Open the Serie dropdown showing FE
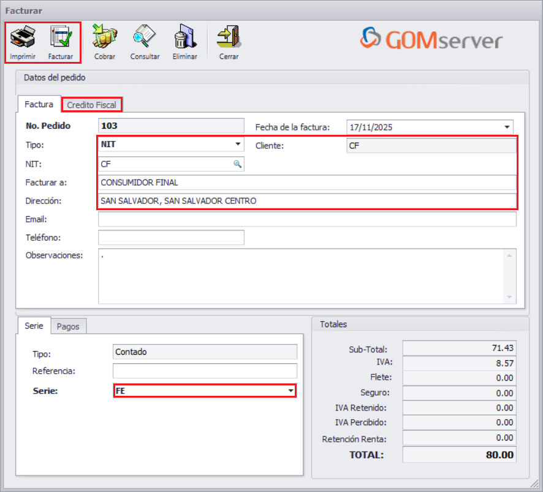Screen dimensions: 543x492 click(292, 390)
